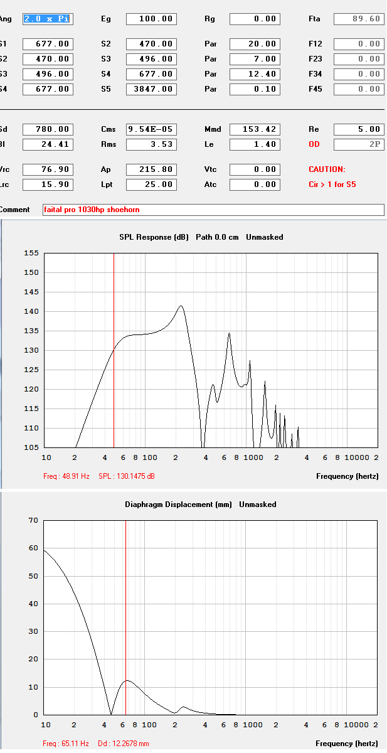
Task: Click the S2 field on the F12 row
Action: (151, 44)
